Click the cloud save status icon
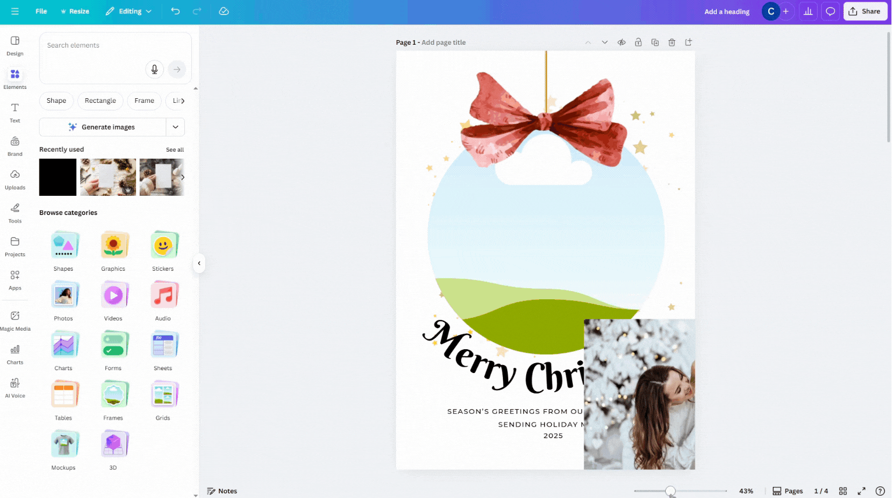892x498 pixels. [224, 11]
